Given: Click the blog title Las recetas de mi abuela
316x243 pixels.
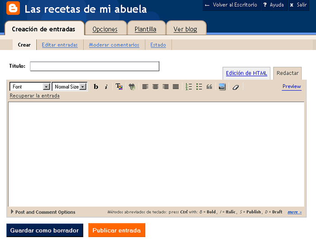Looking at the screenshot, I should tap(86, 10).
